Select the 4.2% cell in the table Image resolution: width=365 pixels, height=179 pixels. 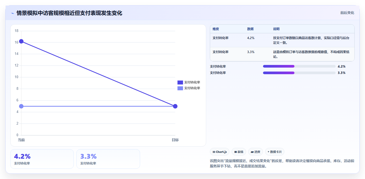coord(251,38)
